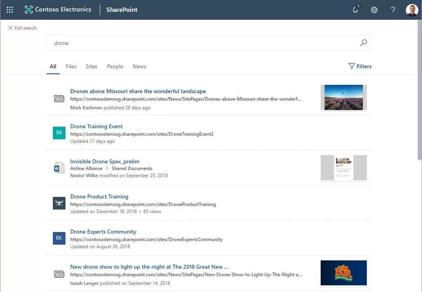The image size is (422, 292).
Task: Open the app launcher waffle icon
Action: coord(10,10)
